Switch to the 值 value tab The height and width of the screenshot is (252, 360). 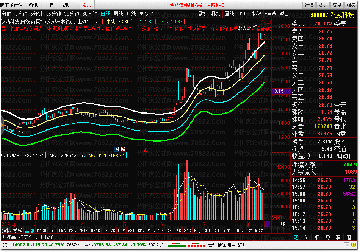point(349,237)
